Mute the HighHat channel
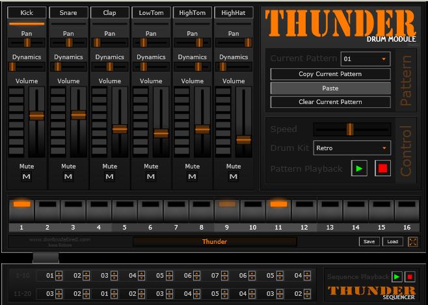428x305 pixels. pos(234,176)
